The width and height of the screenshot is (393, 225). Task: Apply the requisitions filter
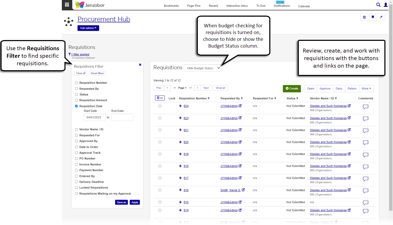tap(135, 202)
